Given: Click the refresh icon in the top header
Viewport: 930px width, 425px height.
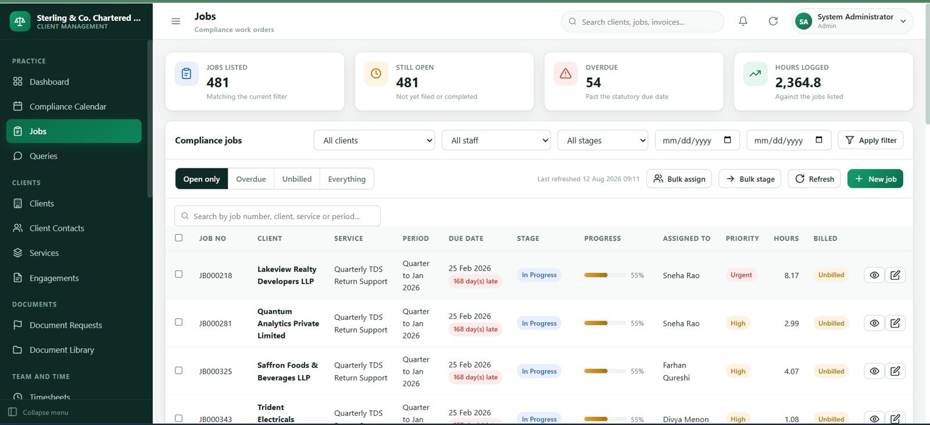Looking at the screenshot, I should point(773,21).
